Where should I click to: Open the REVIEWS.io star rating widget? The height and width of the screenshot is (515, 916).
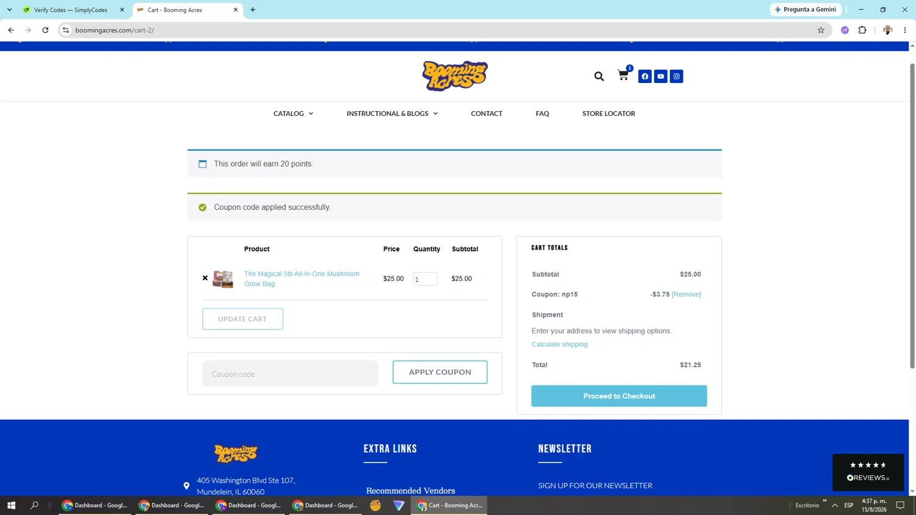[868, 472]
